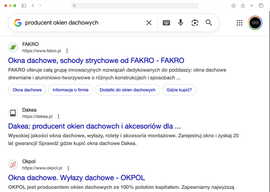
Task: Select the Gdzie kupić? chip
Action: (179, 90)
